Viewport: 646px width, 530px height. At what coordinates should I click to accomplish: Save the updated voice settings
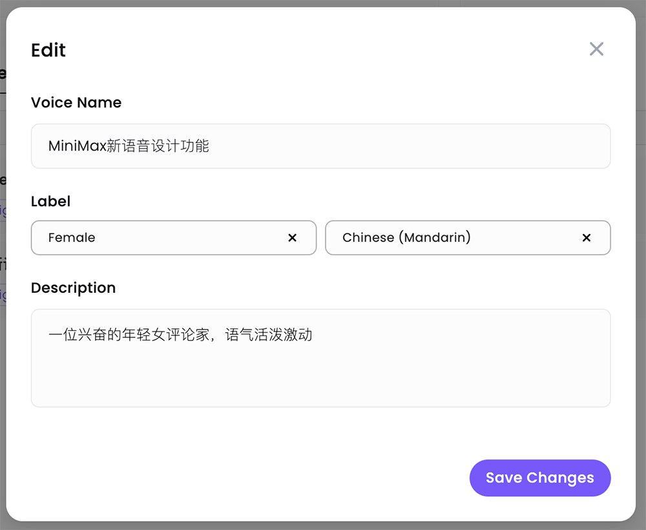pyautogui.click(x=540, y=478)
